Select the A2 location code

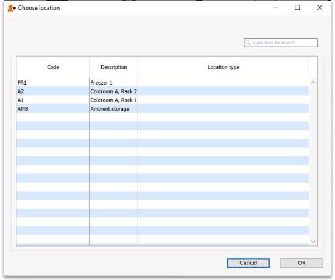(x=21, y=91)
